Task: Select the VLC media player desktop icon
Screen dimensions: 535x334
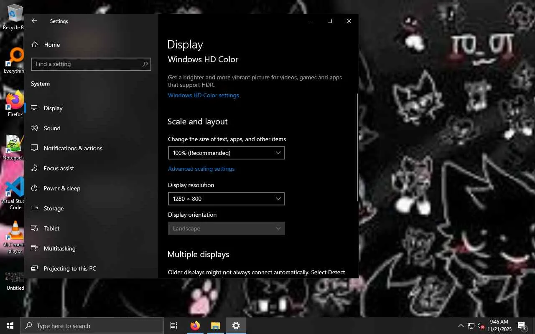Action: [15, 237]
